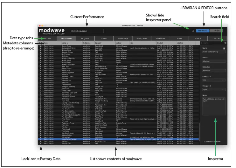Click the Mystic Percussion current performance field

pyautogui.click(x=87, y=31)
